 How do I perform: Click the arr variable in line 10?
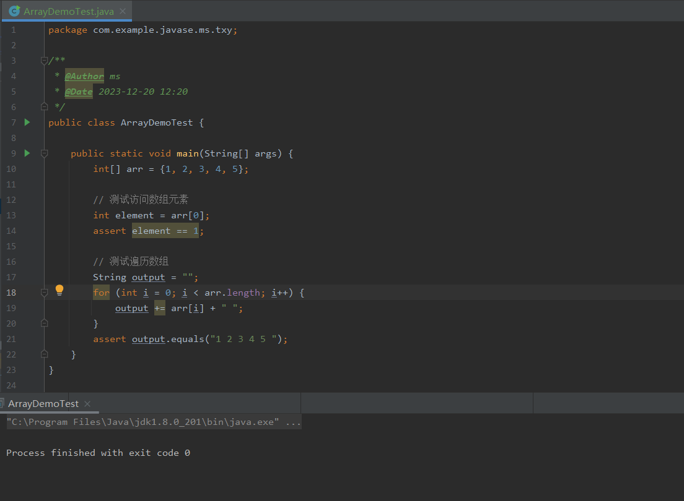pyautogui.click(x=135, y=169)
